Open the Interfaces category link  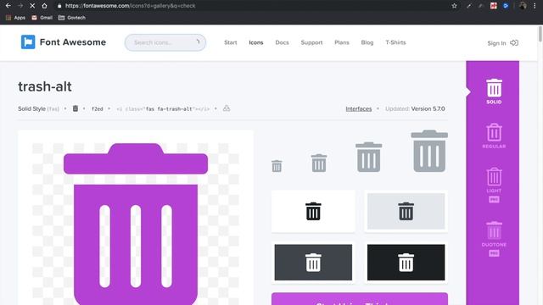(358, 109)
